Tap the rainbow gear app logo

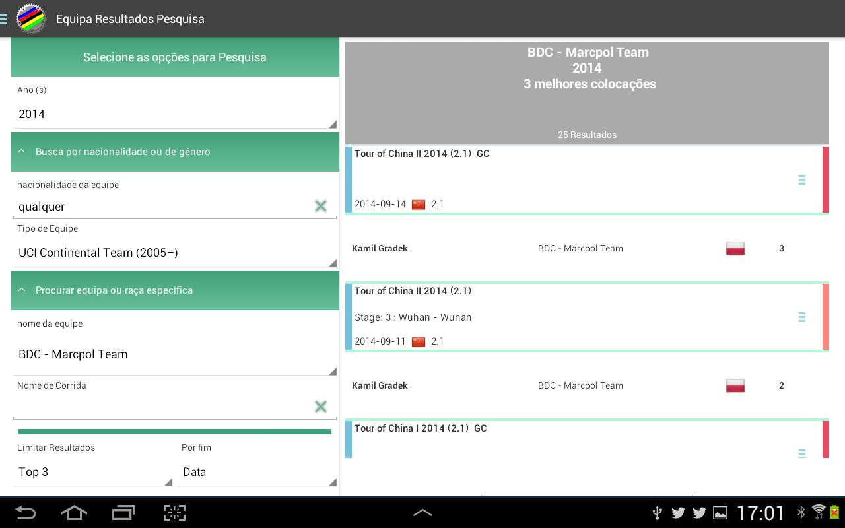click(31, 18)
